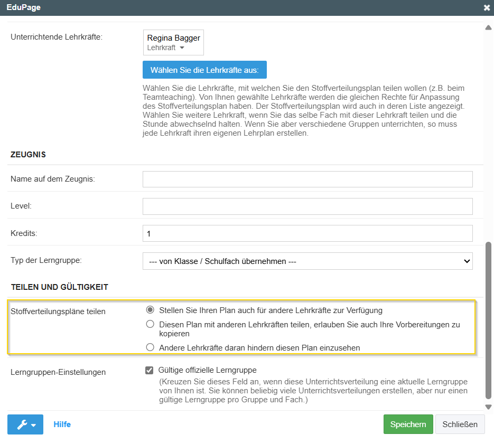Image resolution: width=494 pixels, height=444 pixels.
Task: Click the Schließen button
Action: coord(460,424)
